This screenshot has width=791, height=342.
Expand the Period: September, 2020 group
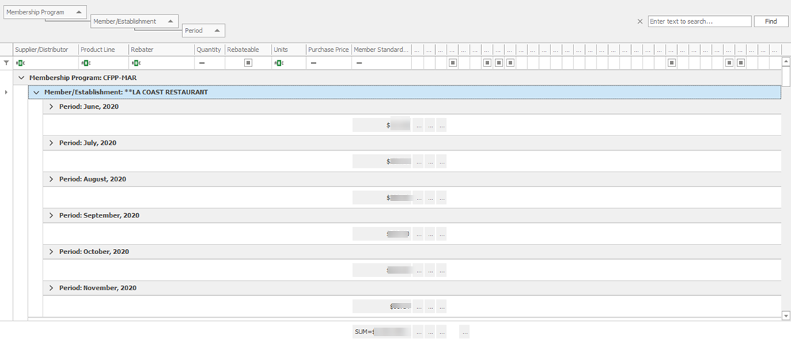[51, 215]
